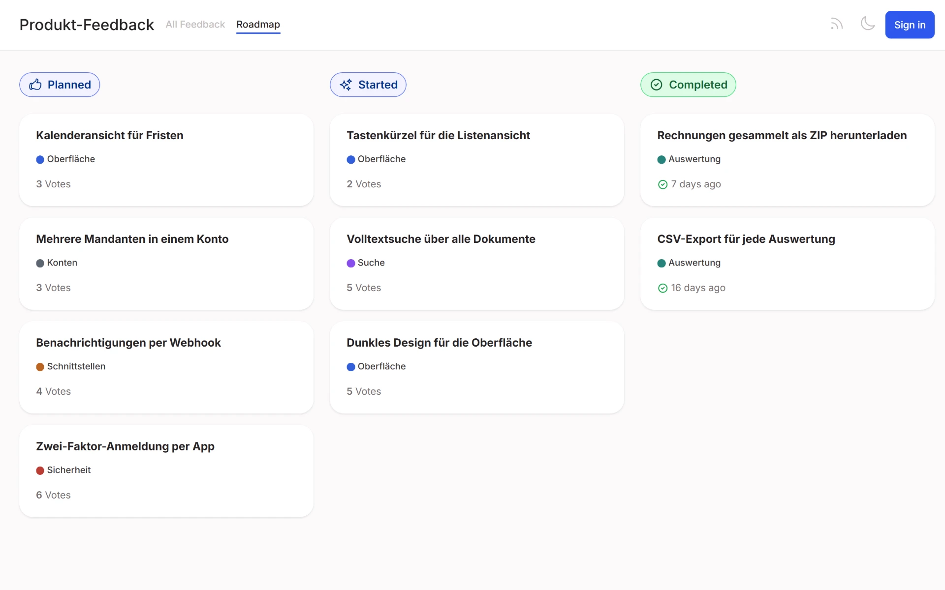945x590 pixels.
Task: Open the All Feedback tab
Action: coord(195,24)
